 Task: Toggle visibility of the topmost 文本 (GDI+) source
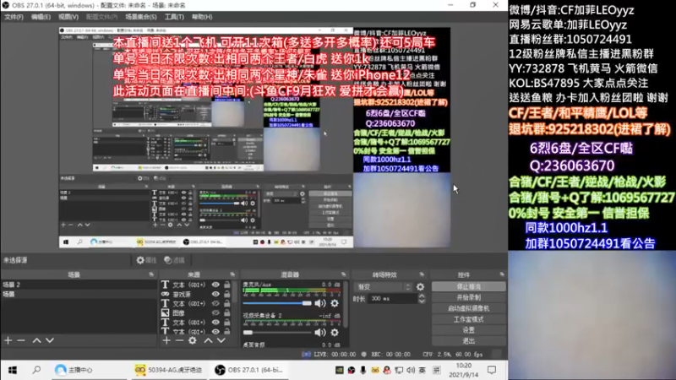click(215, 285)
